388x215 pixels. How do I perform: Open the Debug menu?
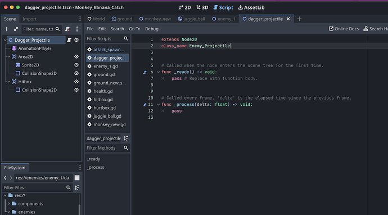[x=152, y=29]
